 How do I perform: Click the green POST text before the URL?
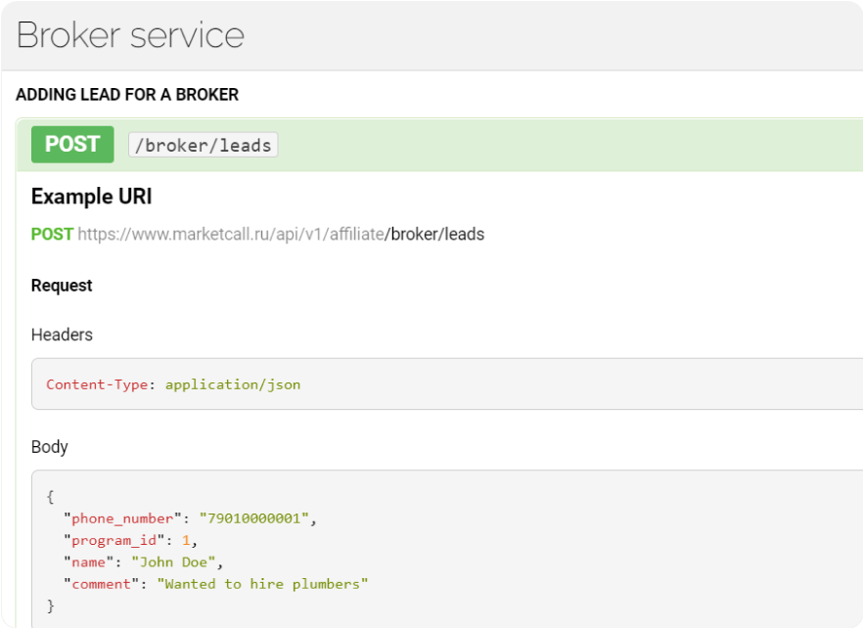52,235
